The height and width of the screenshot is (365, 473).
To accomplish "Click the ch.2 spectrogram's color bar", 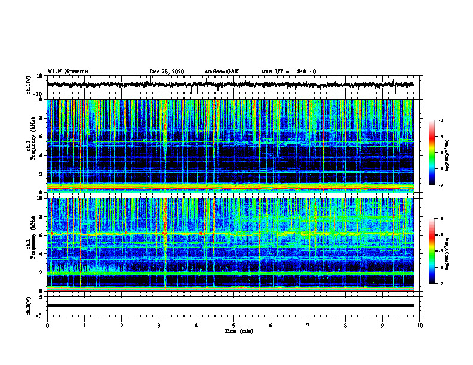I will 432,251.
